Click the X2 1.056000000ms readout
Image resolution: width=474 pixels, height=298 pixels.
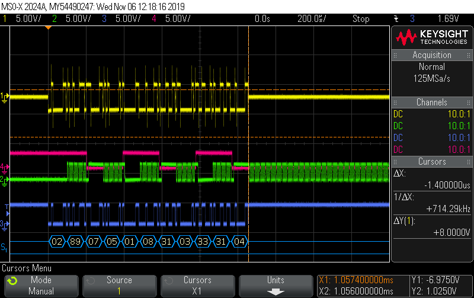356,291
